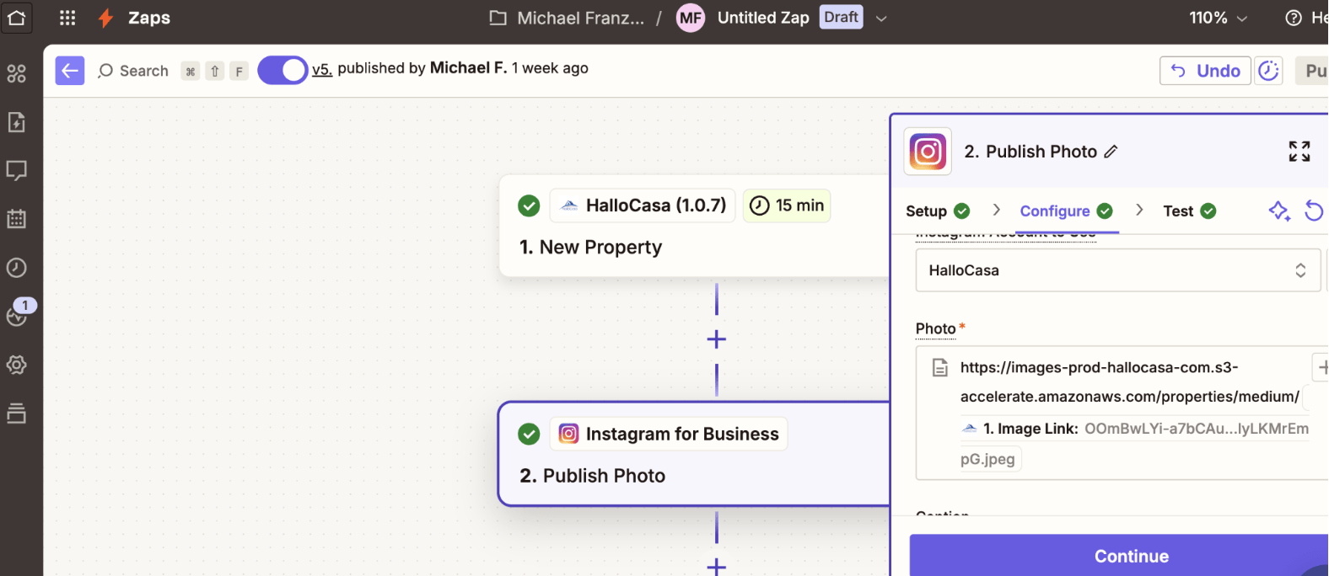
Task: Select the 2. Publish Photo step card
Action: point(695,454)
